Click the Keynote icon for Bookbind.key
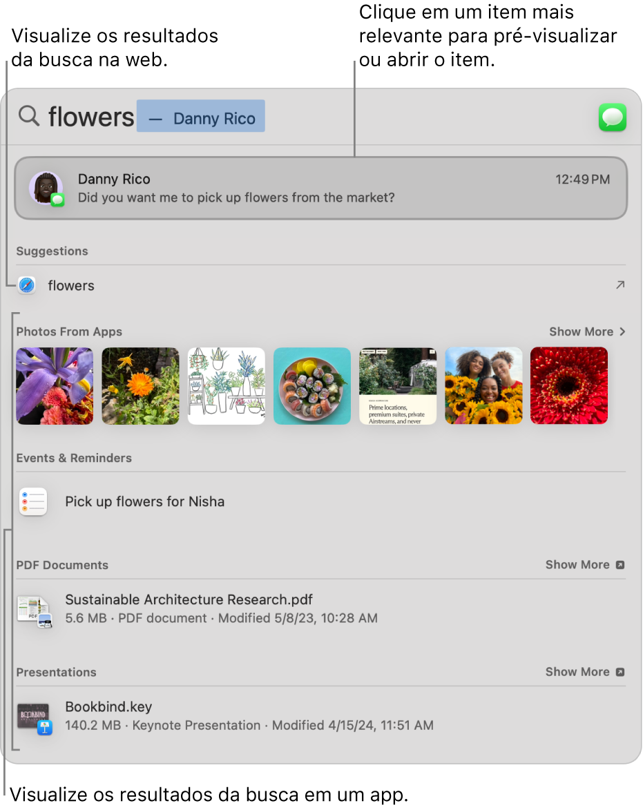Viewport: 643px width, 810px height. (x=35, y=719)
